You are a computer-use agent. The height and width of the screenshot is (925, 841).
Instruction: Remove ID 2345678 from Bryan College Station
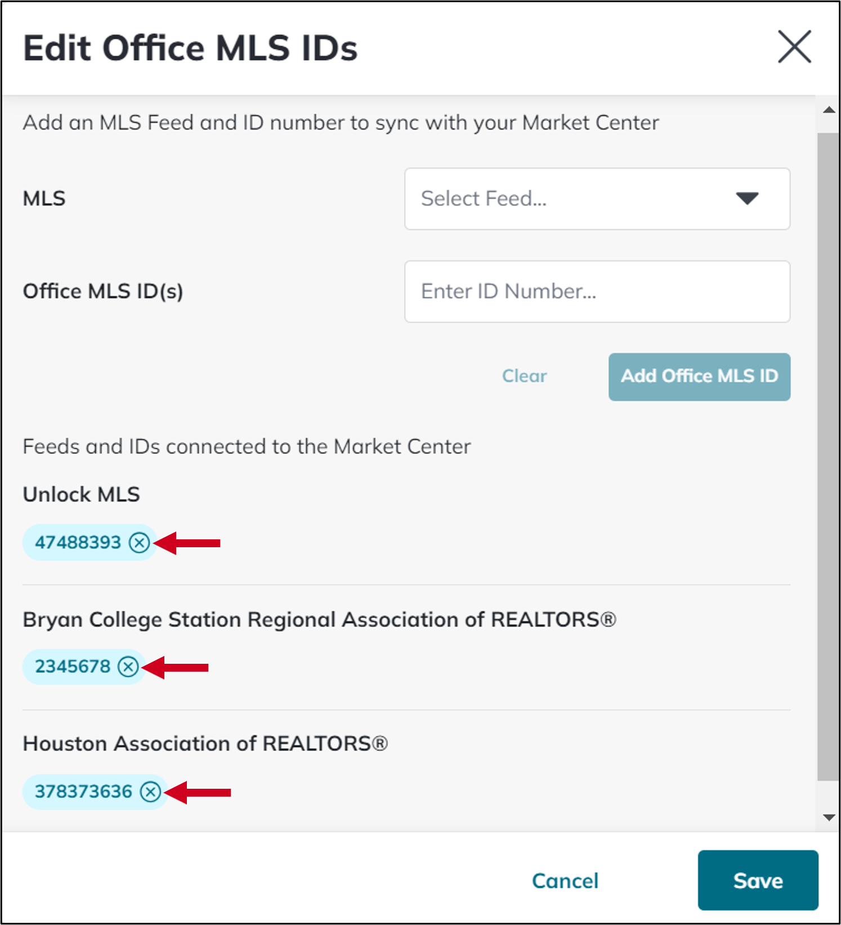coord(129,667)
